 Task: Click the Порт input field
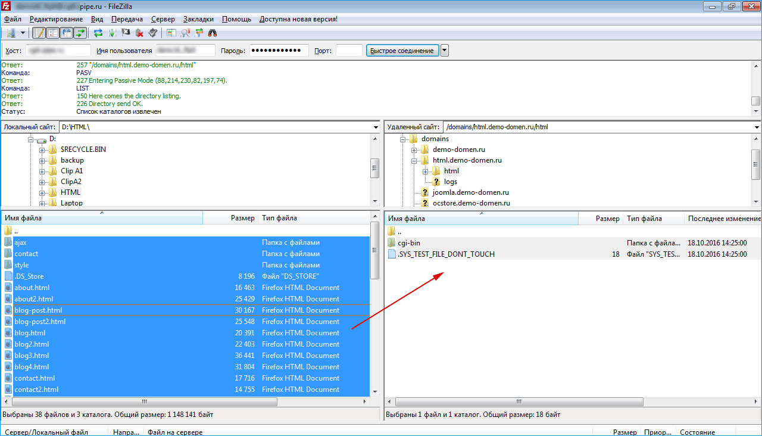coord(349,51)
